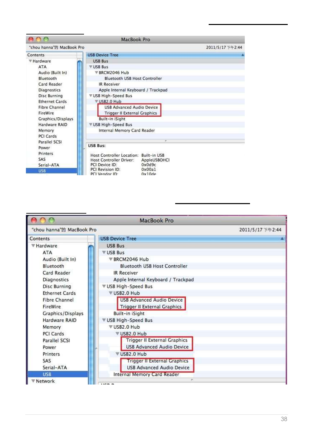Reverse the USB Device Tree sort in upper window
The image size is (313, 444).
point(243,55)
